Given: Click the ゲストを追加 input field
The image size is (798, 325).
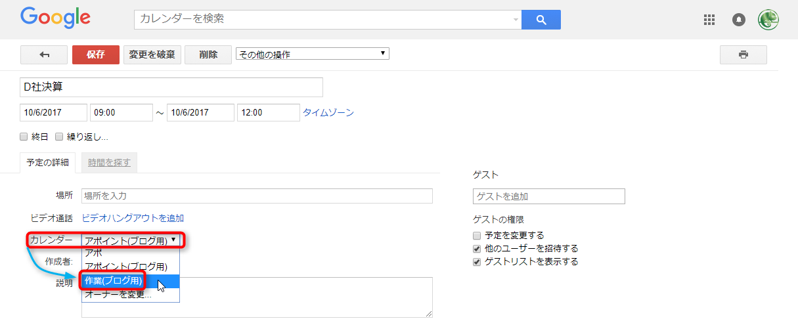Looking at the screenshot, I should tap(549, 196).
